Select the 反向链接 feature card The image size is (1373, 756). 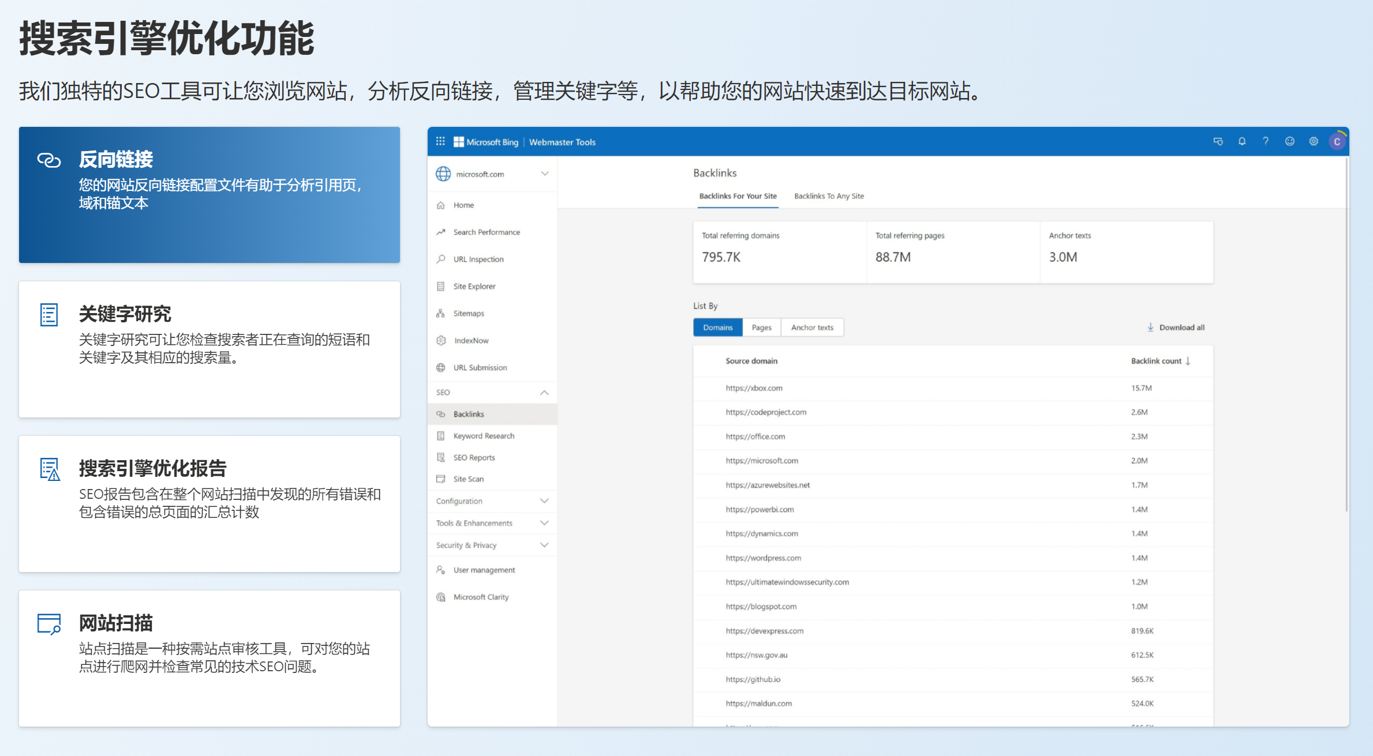(209, 195)
